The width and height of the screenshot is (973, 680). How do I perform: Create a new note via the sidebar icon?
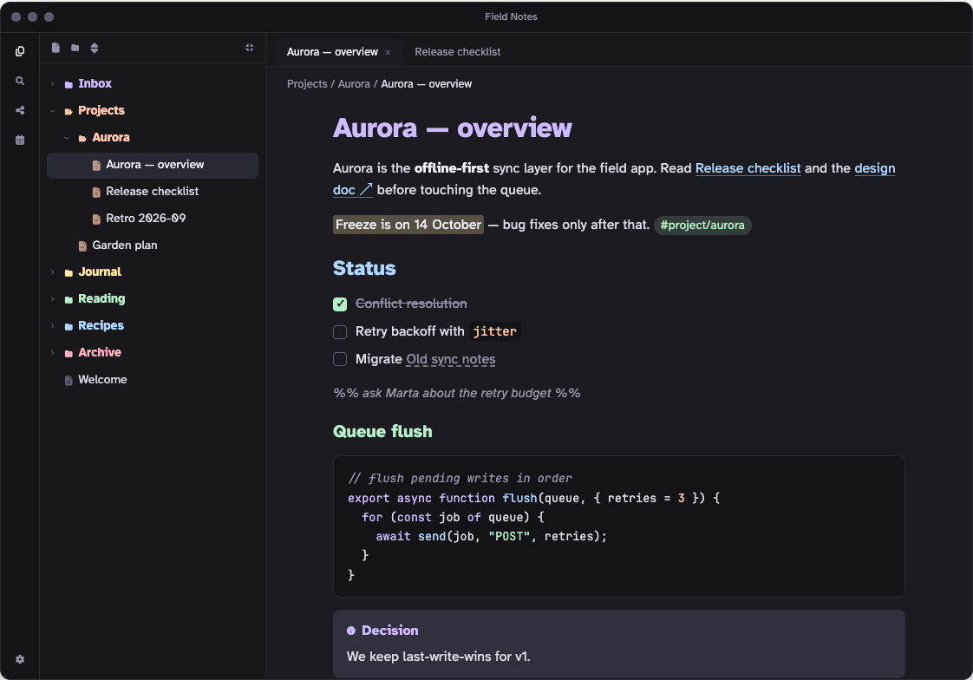click(x=56, y=48)
